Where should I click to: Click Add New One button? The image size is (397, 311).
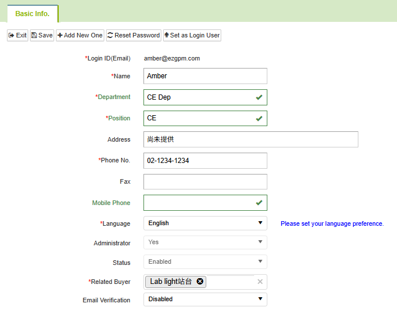point(80,35)
